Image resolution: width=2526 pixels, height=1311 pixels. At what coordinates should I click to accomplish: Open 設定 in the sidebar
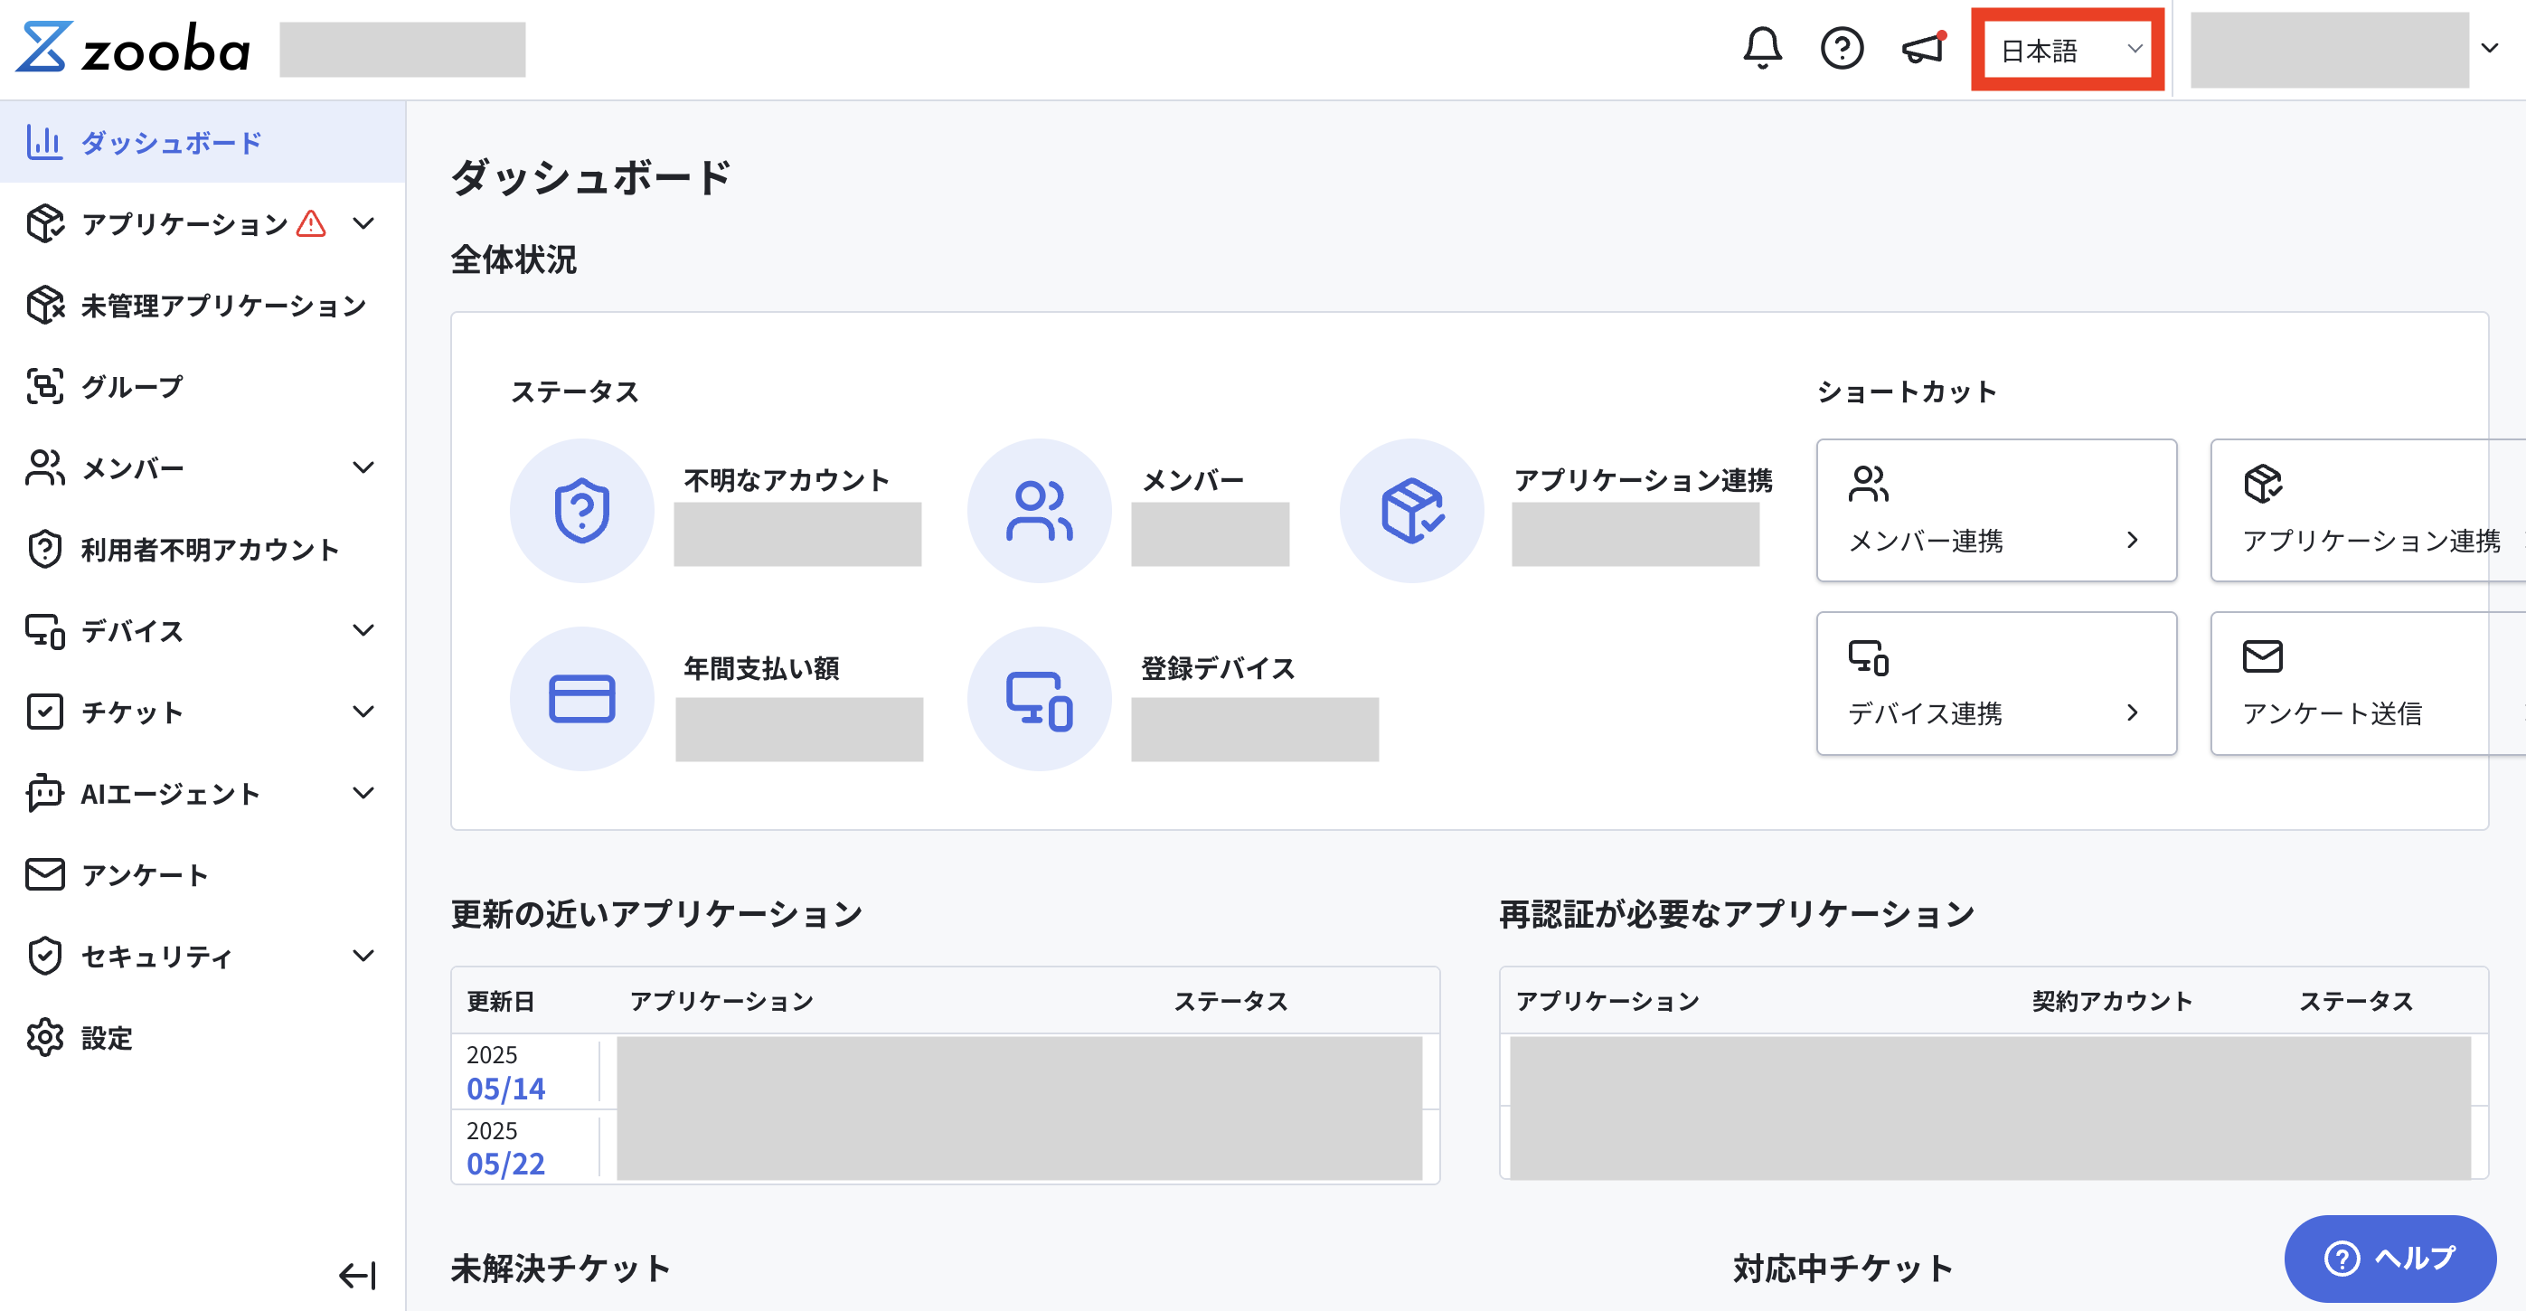(203, 1037)
